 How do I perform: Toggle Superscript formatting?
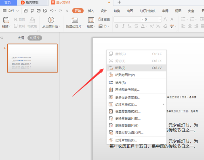151,26
